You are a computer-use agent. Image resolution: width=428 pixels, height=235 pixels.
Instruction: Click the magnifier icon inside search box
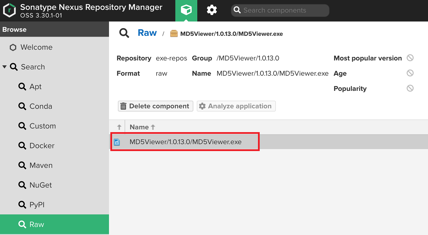tap(237, 10)
